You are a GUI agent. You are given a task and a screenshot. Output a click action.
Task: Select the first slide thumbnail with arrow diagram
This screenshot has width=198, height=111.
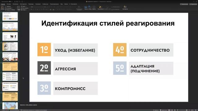click(x=10, y=16)
